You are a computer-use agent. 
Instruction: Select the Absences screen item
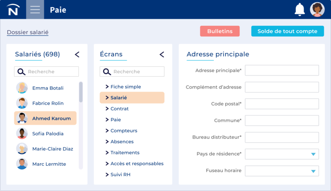[122, 142]
